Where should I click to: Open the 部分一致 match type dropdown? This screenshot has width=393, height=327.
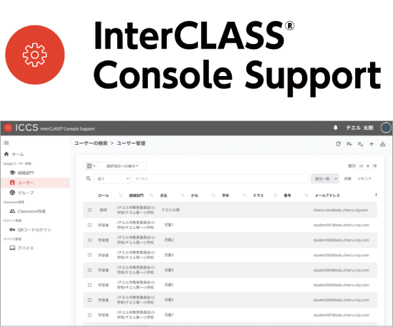tap(325, 178)
